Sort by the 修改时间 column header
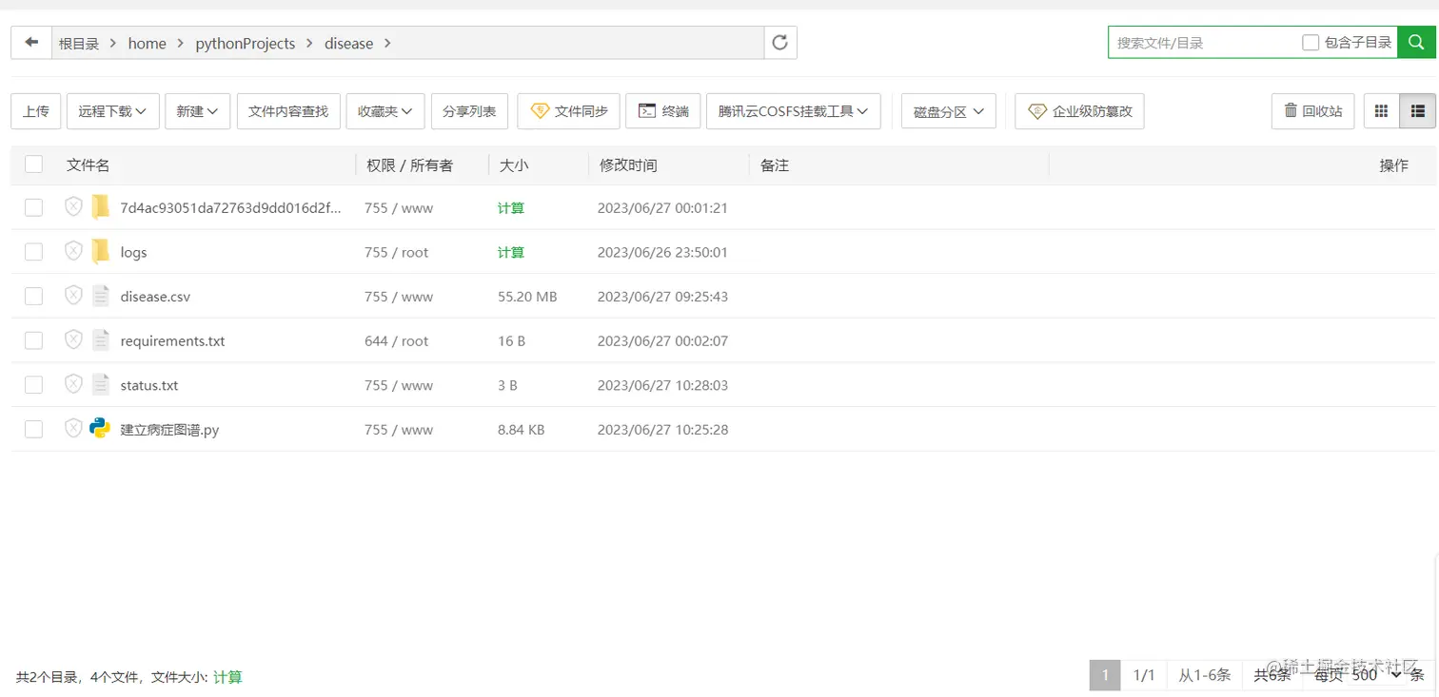This screenshot has width=1439, height=697. (x=628, y=165)
